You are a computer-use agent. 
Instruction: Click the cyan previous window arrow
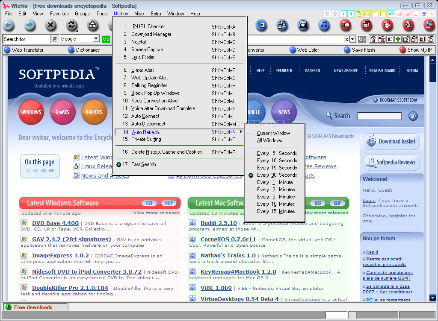coord(343,14)
